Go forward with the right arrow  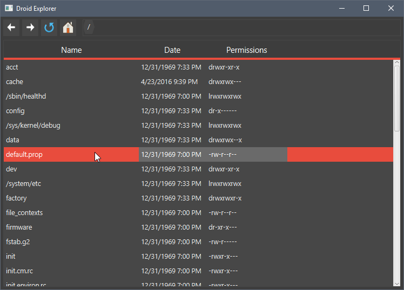coord(30,27)
